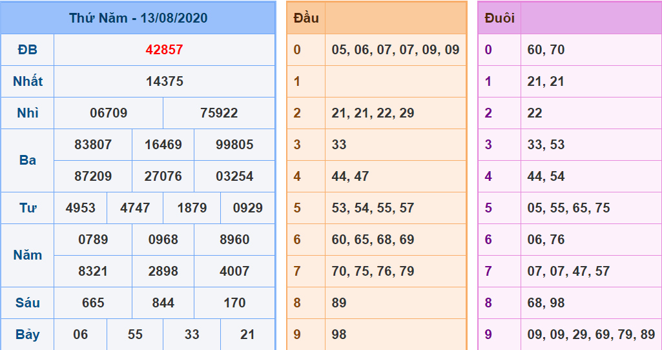Click the Thứ Năm - 13/08/2020 date header
The width and height of the screenshot is (662, 350).
(138, 18)
